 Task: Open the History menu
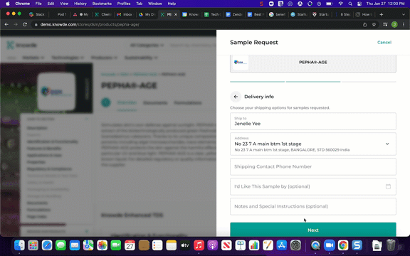80,4
